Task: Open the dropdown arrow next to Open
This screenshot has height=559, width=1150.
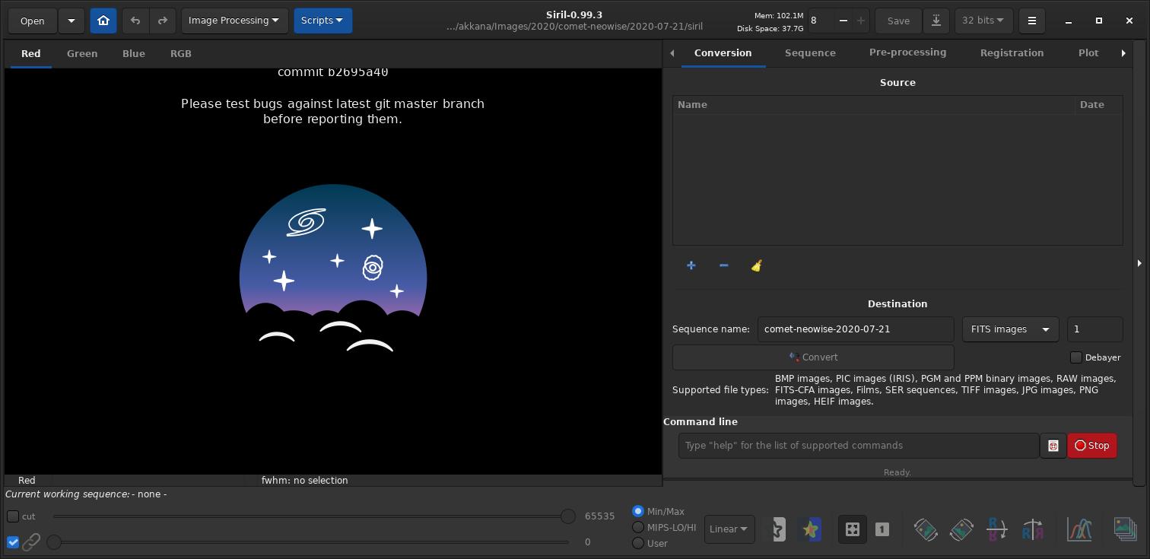Action: point(71,21)
